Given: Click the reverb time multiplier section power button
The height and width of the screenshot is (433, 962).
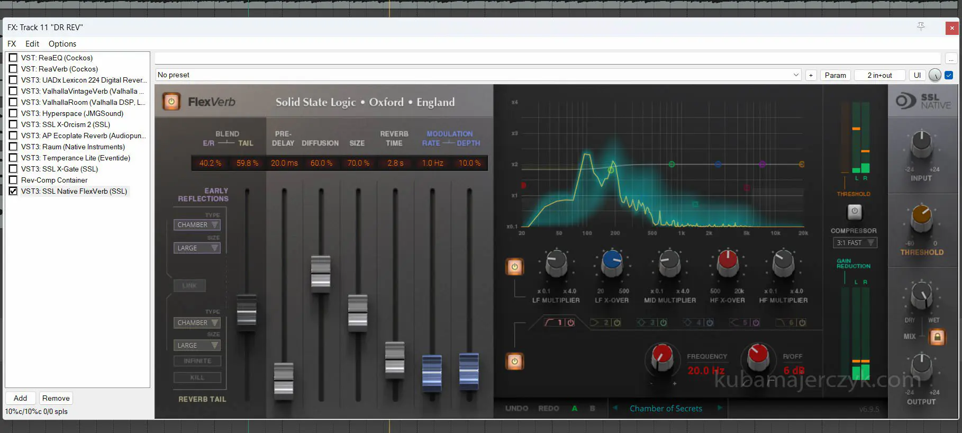Looking at the screenshot, I should pyautogui.click(x=514, y=267).
